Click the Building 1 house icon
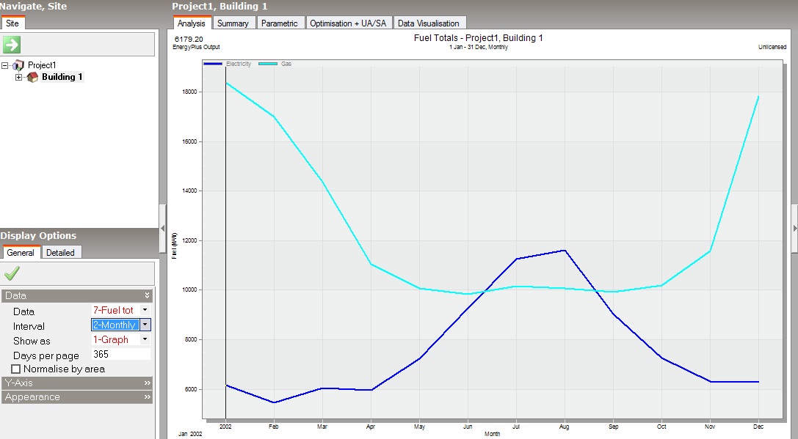This screenshot has height=439, width=798. click(x=32, y=77)
